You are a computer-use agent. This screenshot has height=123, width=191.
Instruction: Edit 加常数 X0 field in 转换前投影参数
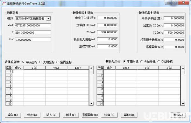pyautogui.click(x=107, y=25)
